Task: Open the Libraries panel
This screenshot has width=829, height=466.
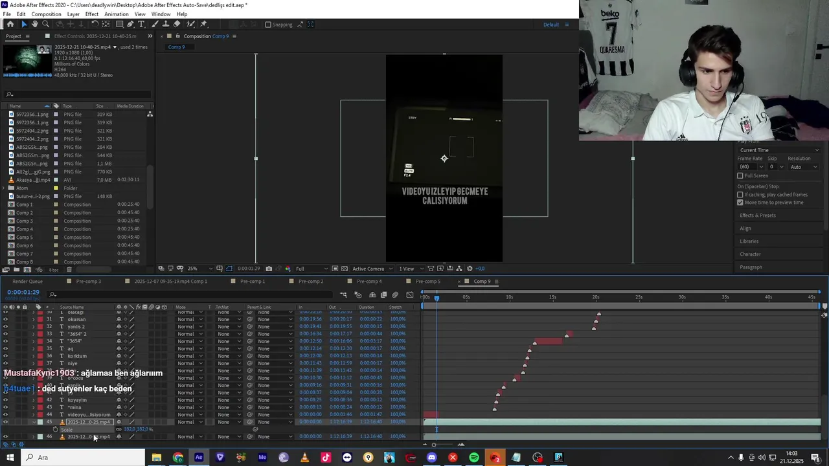Action: [x=749, y=241]
